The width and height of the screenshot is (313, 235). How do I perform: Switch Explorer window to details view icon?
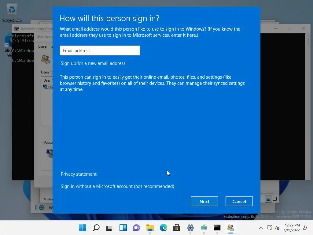[268, 199]
